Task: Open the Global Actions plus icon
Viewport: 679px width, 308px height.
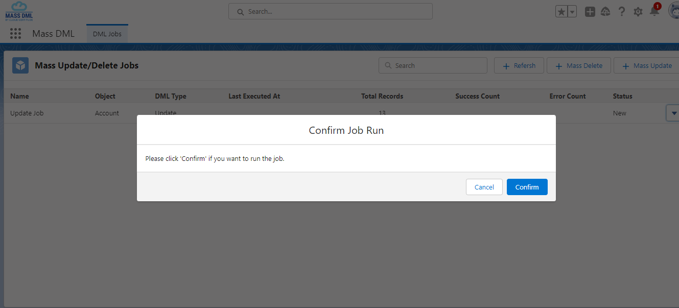Action: (x=590, y=12)
